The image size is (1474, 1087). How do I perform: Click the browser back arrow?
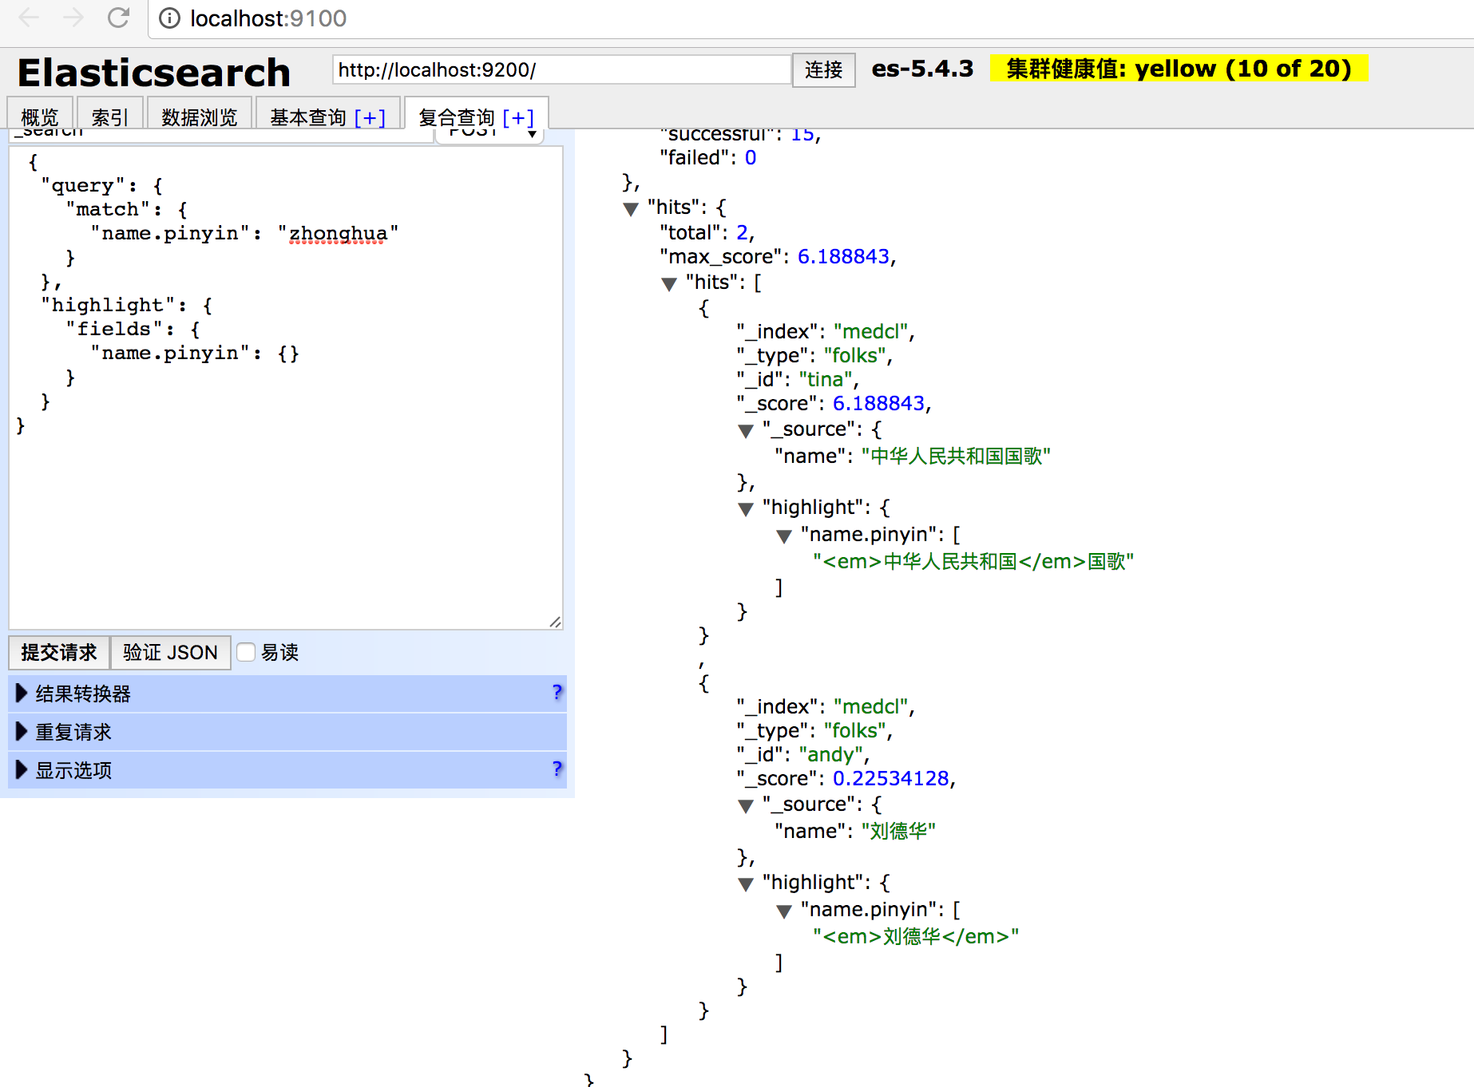click(x=29, y=18)
